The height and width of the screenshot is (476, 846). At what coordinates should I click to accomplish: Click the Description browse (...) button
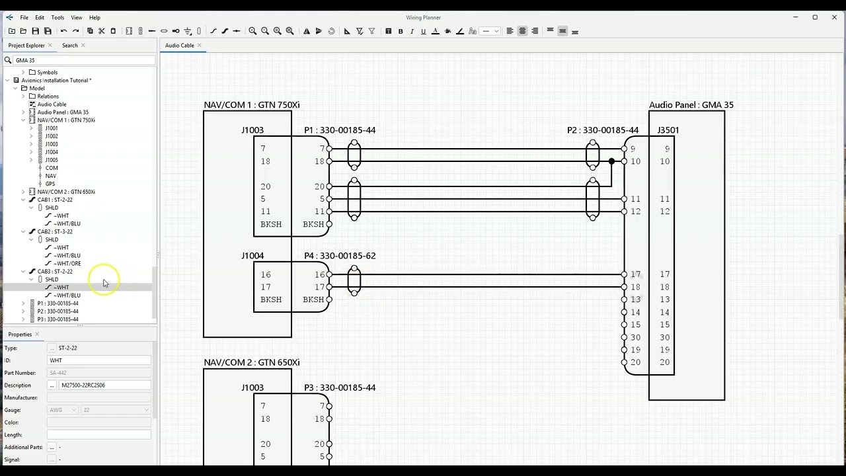[52, 385]
